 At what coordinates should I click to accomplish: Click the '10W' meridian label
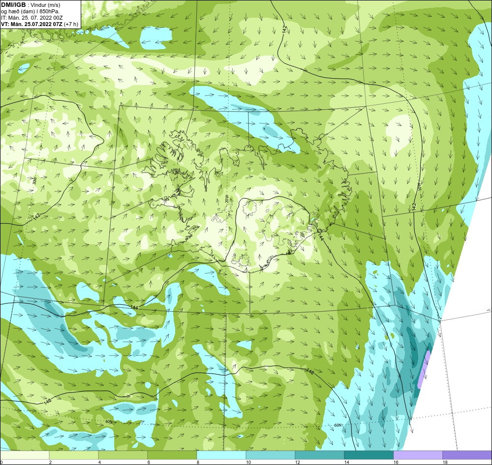[x=420, y=187]
